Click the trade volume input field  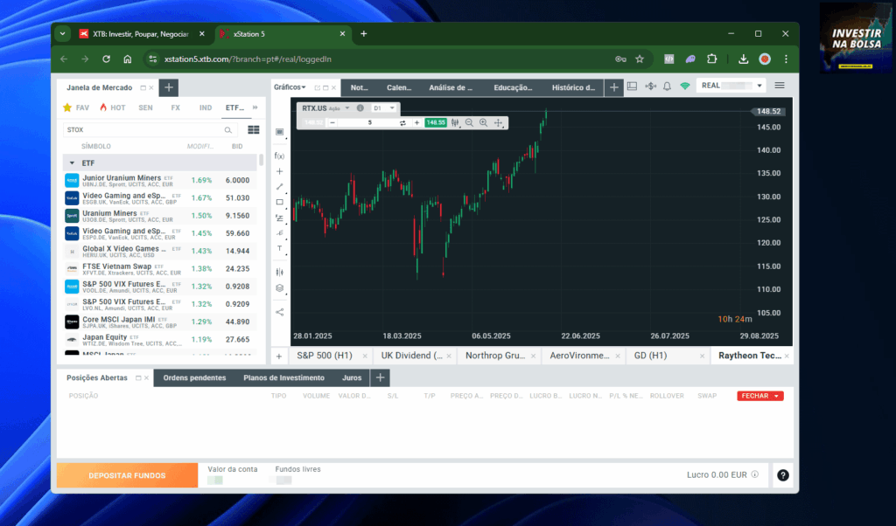click(x=368, y=122)
